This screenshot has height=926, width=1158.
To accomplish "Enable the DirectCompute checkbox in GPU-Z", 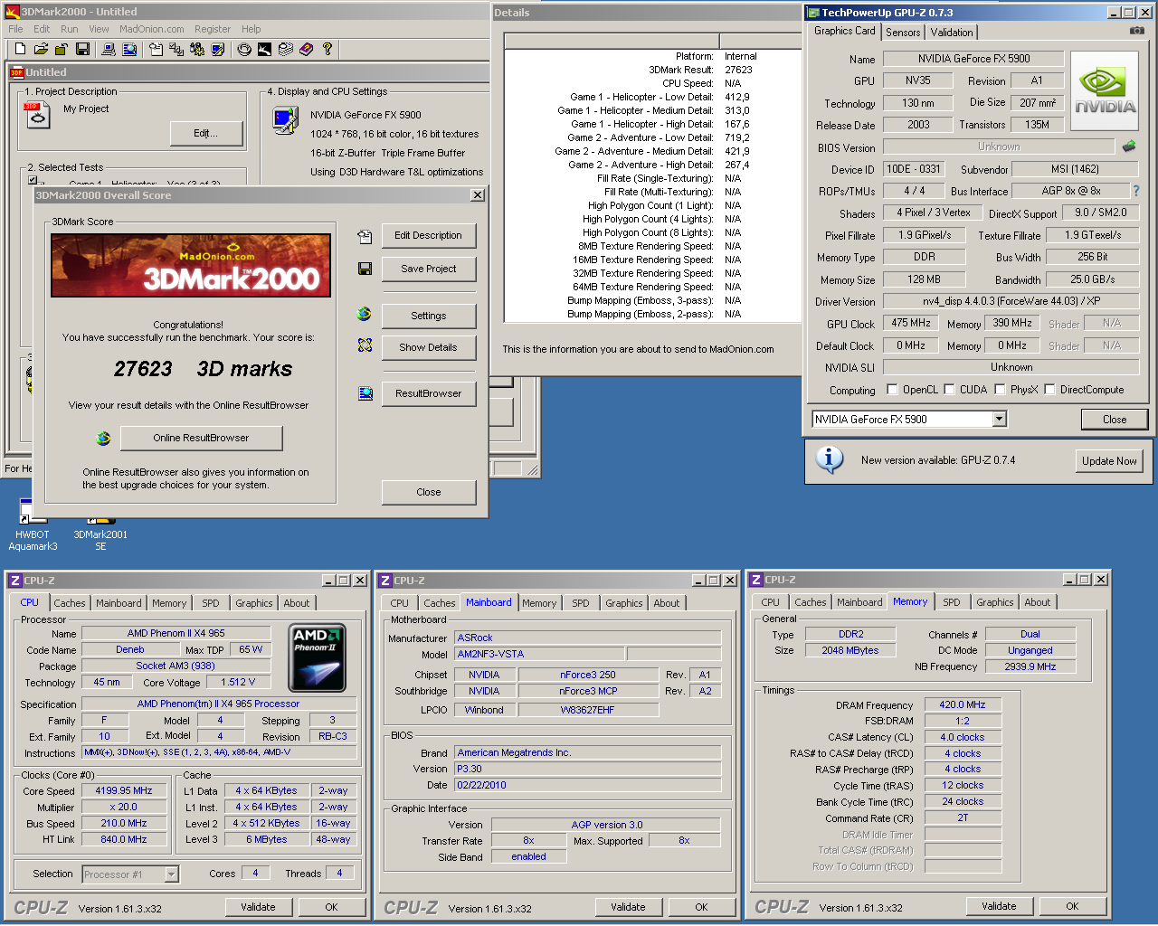I will pyautogui.click(x=1049, y=390).
